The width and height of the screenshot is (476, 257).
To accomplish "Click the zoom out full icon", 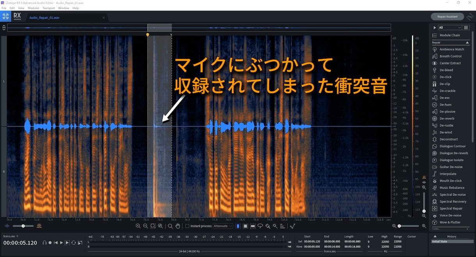I will [x=160, y=226].
